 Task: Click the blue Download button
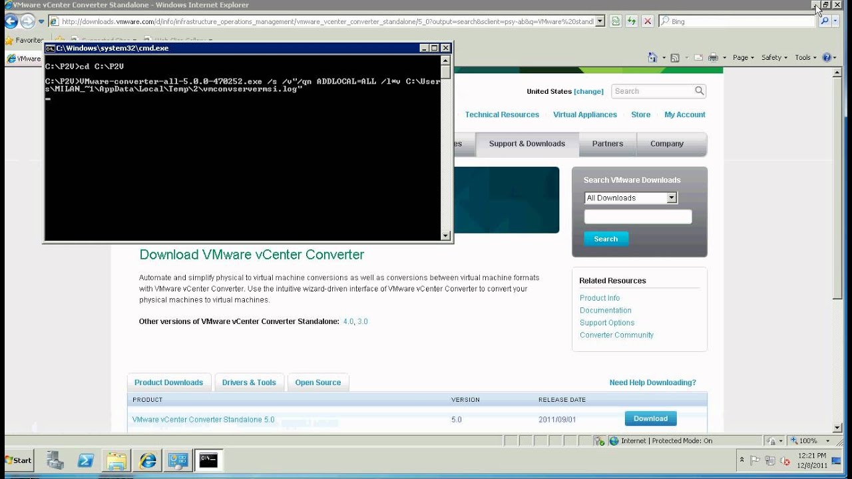(x=650, y=418)
